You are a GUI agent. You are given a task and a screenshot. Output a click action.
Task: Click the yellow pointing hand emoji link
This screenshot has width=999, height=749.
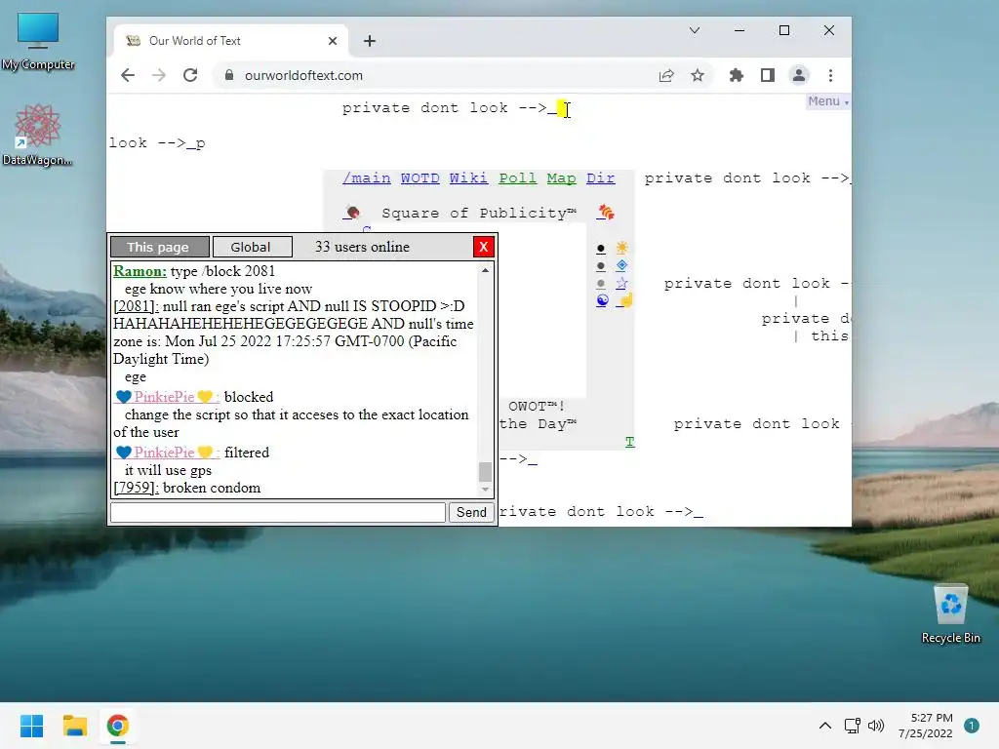[x=624, y=300]
